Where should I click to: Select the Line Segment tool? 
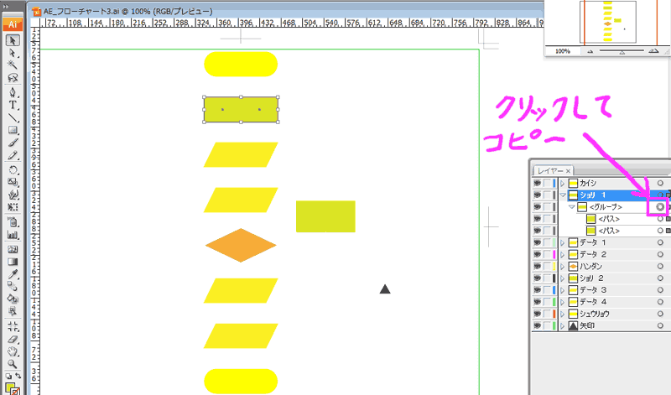[x=13, y=117]
